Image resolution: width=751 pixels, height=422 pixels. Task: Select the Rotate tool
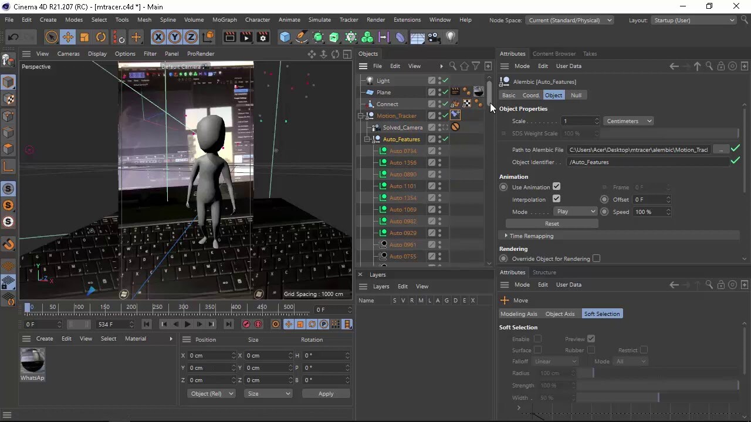pyautogui.click(x=100, y=37)
